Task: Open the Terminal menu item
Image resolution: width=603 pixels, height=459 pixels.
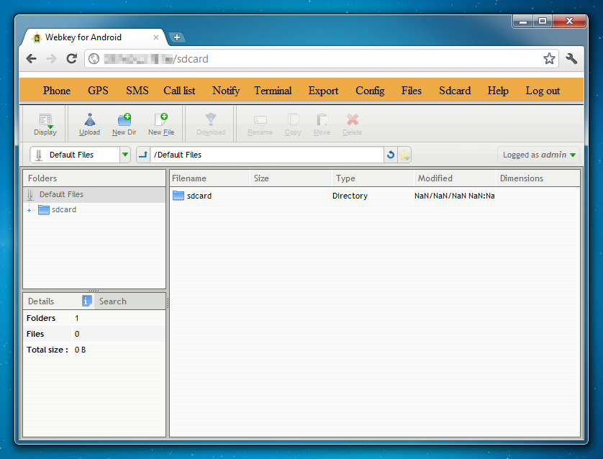Action: [x=273, y=91]
